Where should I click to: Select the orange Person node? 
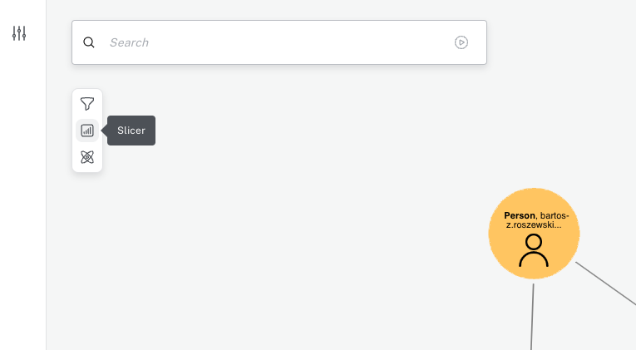534,233
